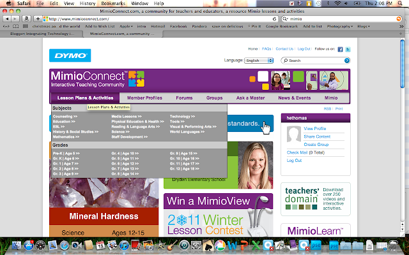This screenshot has height=255, width=409.
Task: Select Gr. 12 | Age 18 grade link
Action: pyautogui.click(x=185, y=168)
